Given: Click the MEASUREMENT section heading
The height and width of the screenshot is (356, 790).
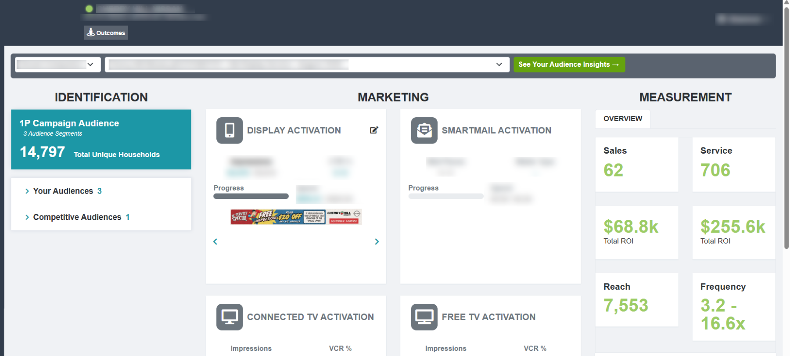Looking at the screenshot, I should point(686,97).
